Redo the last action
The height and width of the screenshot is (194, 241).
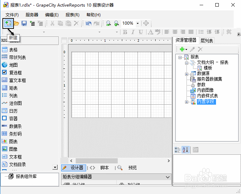point(97,23)
